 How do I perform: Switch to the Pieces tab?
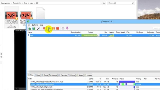coord(71,75)
